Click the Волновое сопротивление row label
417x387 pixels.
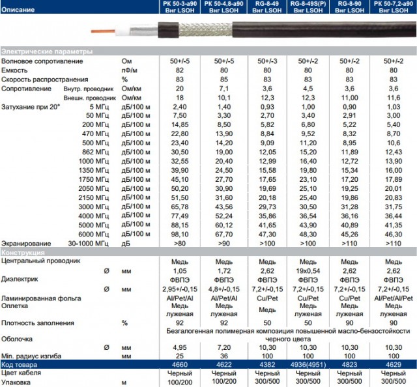42,61
